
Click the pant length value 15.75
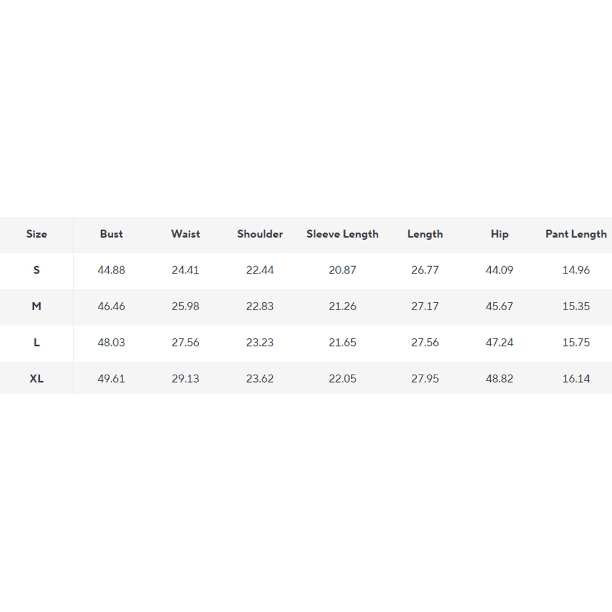tap(576, 342)
